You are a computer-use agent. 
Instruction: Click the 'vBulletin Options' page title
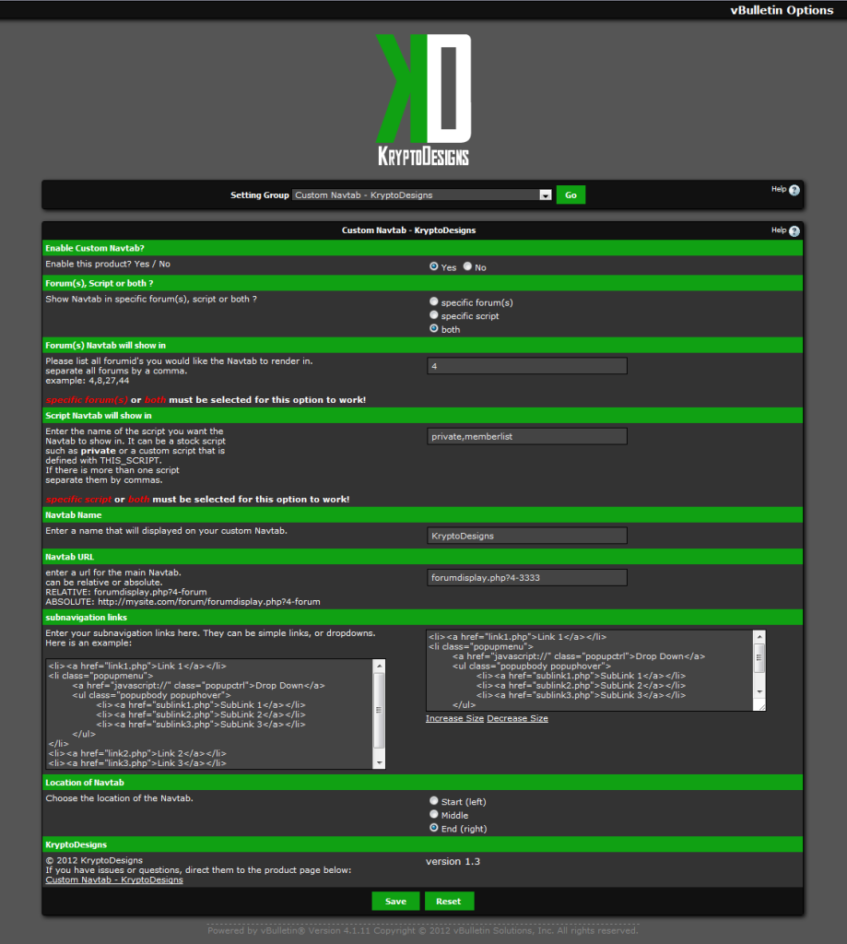(x=782, y=10)
